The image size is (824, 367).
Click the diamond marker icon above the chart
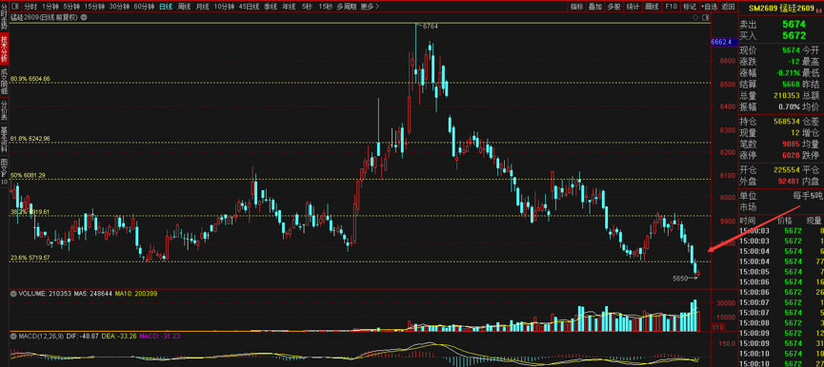pyautogui.click(x=695, y=17)
